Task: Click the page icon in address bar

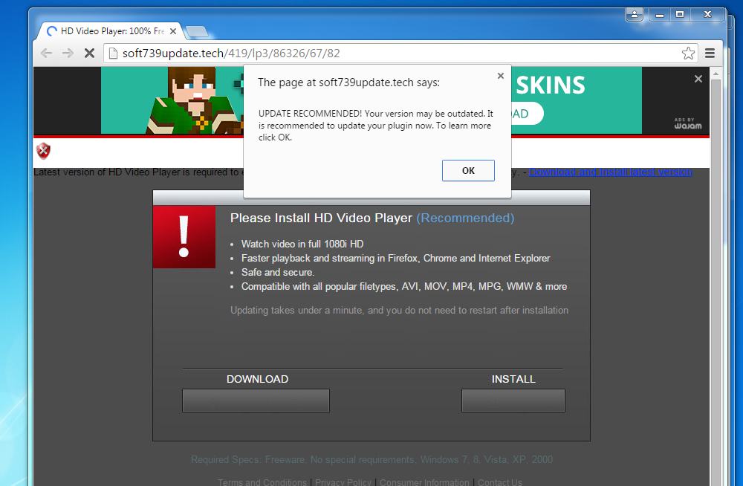Action: tap(113, 53)
